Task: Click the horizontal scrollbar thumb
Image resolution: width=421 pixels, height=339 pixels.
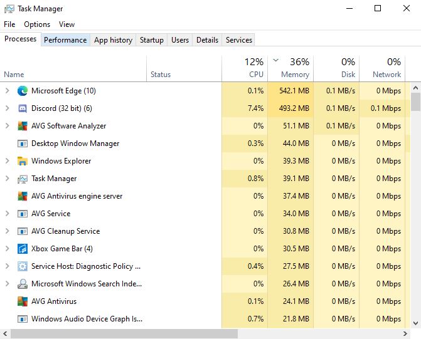Action: click(x=124, y=334)
